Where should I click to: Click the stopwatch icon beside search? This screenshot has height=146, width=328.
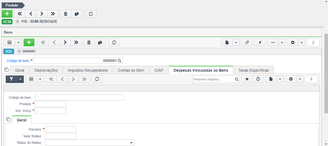(x=258, y=79)
